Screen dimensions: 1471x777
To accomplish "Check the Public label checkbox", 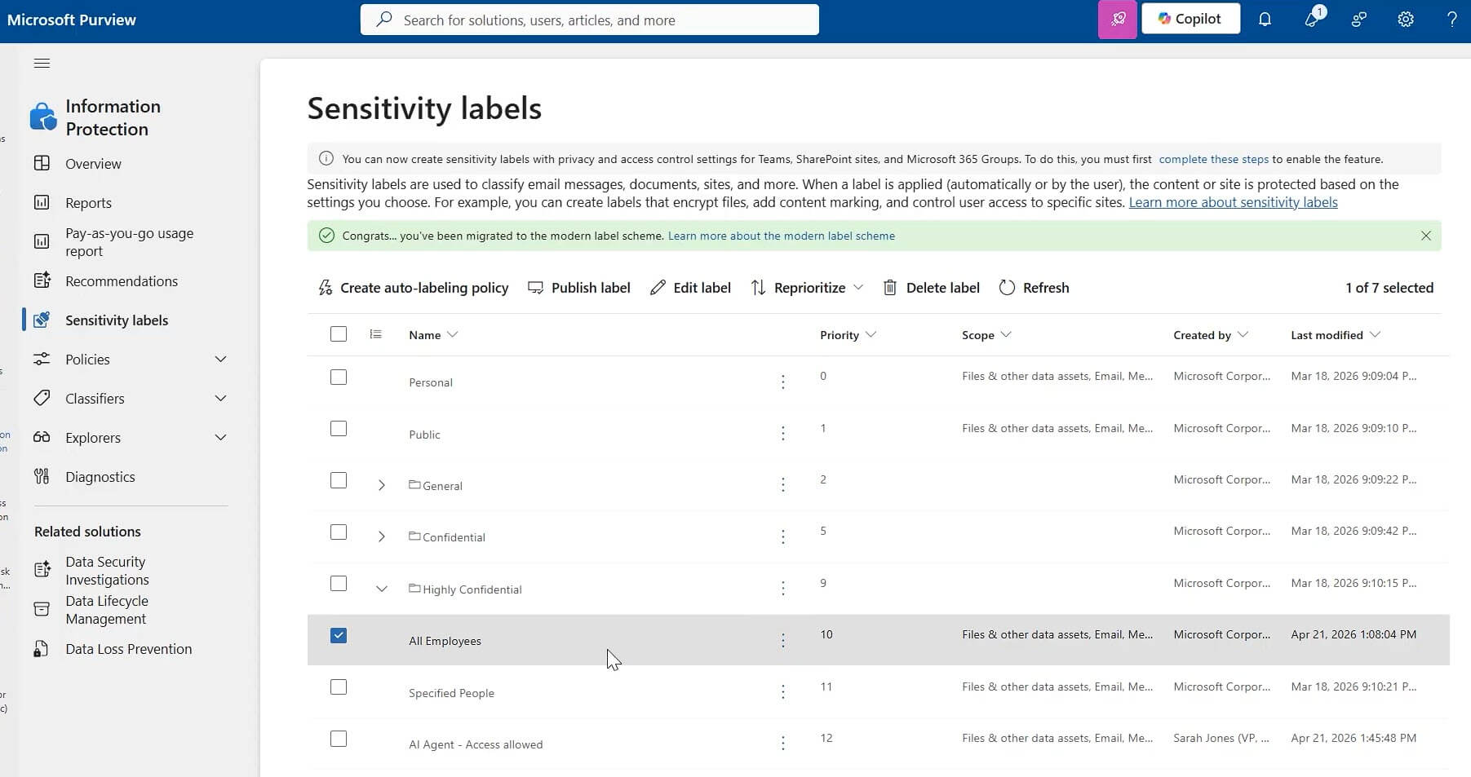I will click(x=339, y=429).
